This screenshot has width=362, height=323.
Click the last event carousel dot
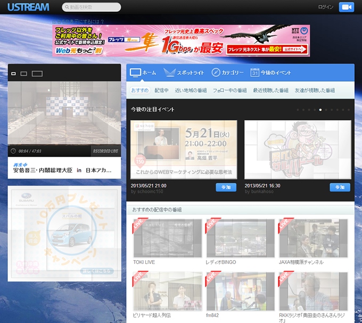click(349, 110)
